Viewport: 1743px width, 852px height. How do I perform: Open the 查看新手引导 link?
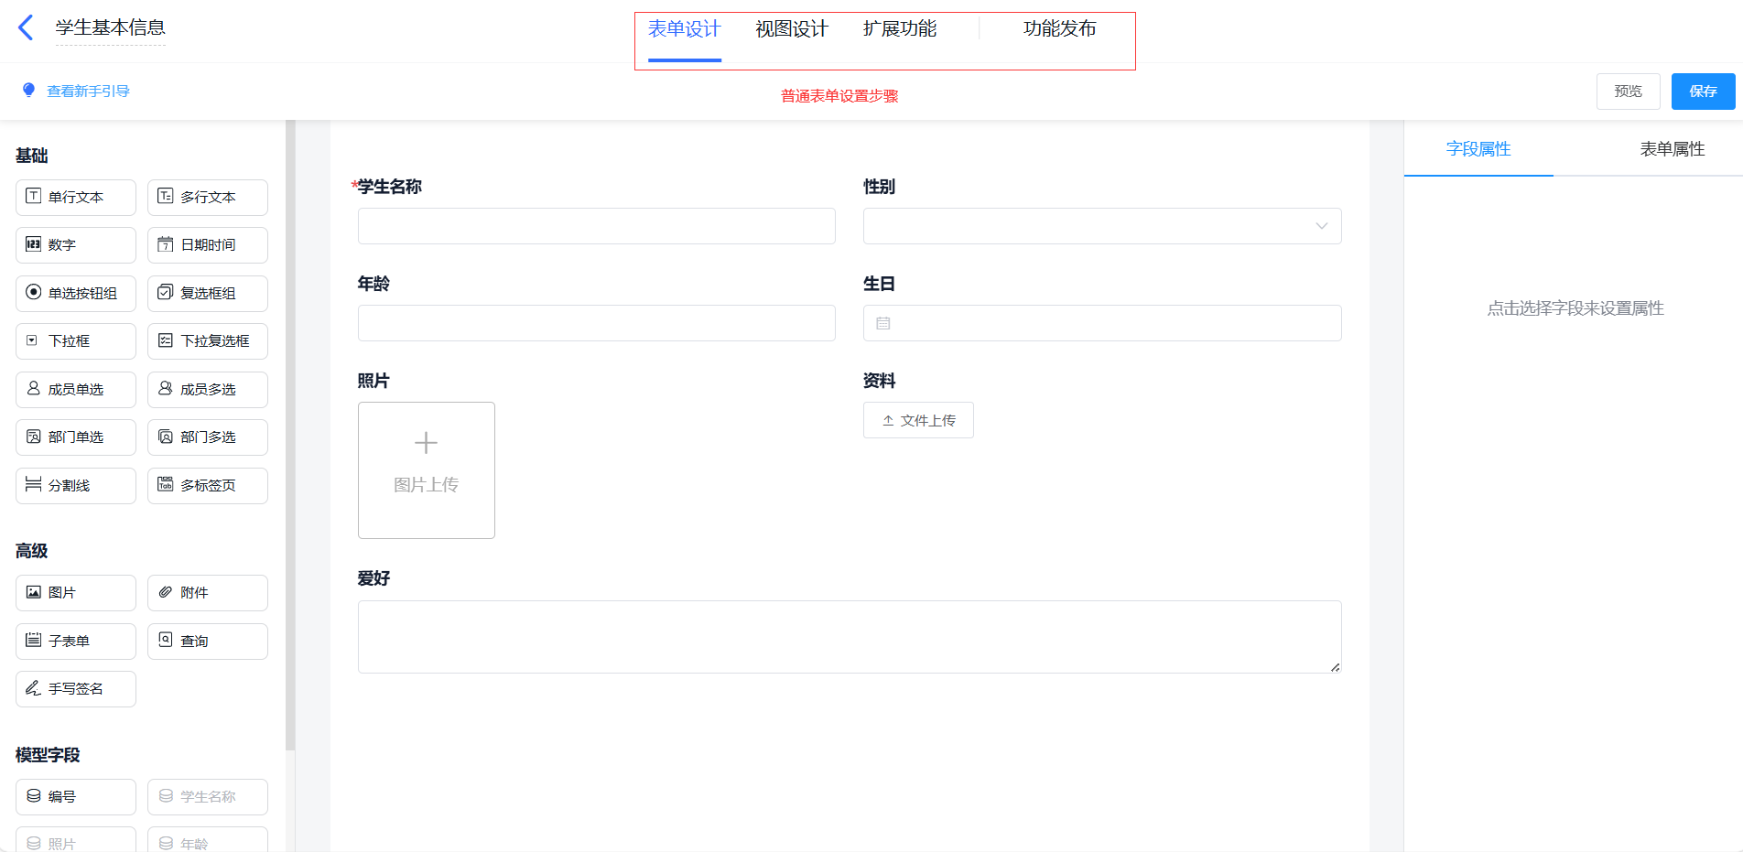pyautogui.click(x=89, y=91)
